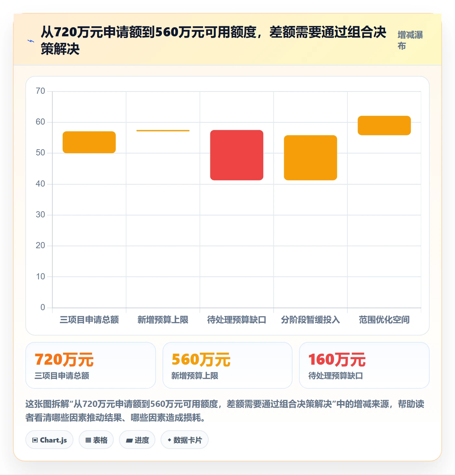
Task: Select the 分阶段暂缓投入 orange bar
Action: (x=310, y=158)
